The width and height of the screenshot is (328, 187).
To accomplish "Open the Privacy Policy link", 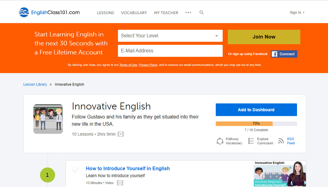I will click(x=148, y=65).
